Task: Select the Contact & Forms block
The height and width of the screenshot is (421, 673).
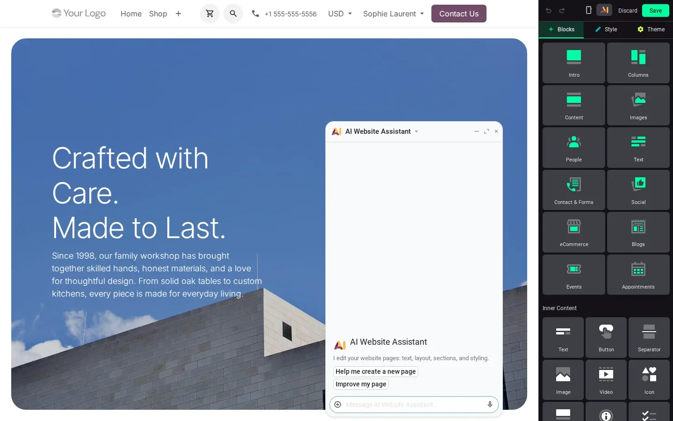Action: [x=574, y=190]
